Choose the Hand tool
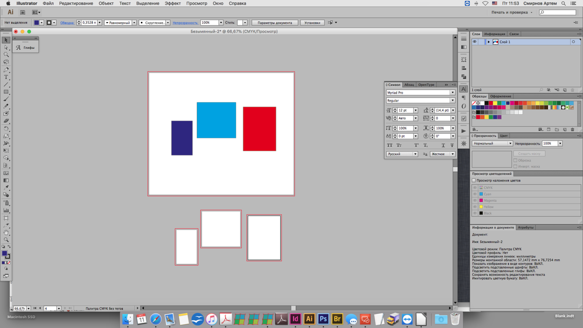The height and width of the screenshot is (328, 583). tap(6, 232)
